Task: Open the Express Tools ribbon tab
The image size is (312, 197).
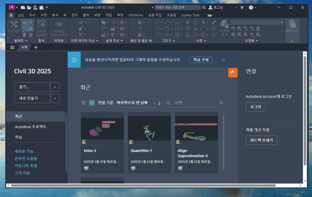Action: [x=191, y=15]
